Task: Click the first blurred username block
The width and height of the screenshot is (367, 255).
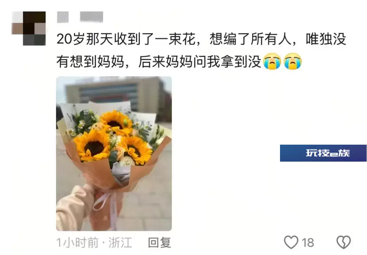Action: coord(63,17)
